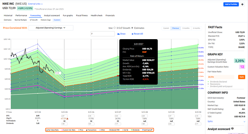
Task: Focus the draw value field containing 7
Action: pos(103,34)
